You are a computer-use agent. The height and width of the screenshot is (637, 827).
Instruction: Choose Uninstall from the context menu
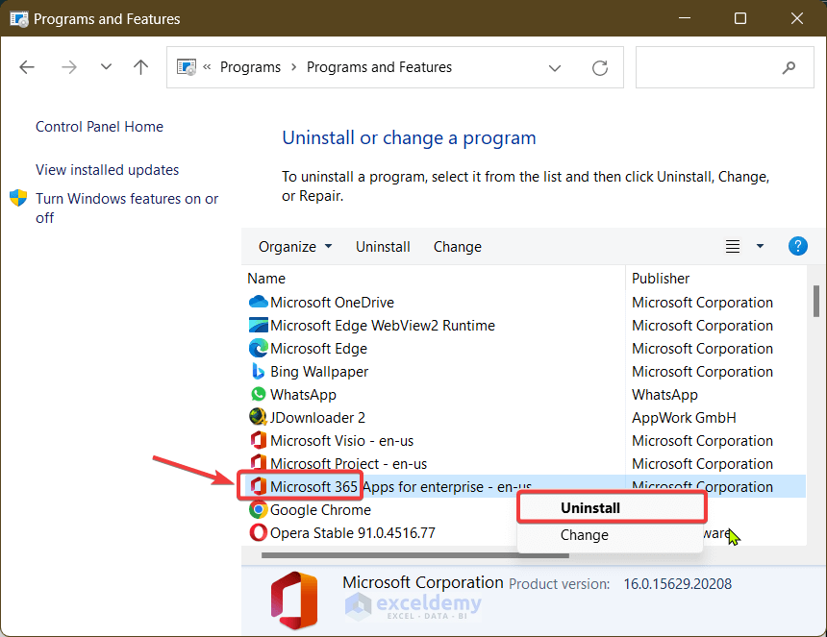point(590,507)
